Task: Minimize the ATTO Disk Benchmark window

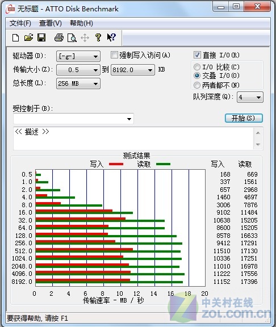Action: (x=221, y=7)
